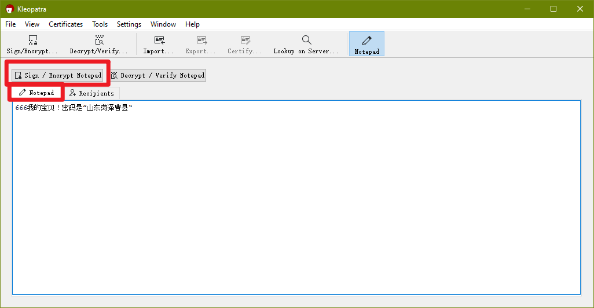
Task: Switch to the Notepad tab
Action: 36,93
